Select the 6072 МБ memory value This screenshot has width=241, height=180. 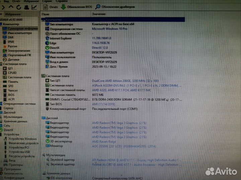98,95
